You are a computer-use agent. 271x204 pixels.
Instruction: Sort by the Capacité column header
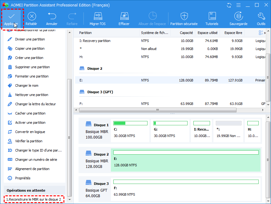[186, 33]
